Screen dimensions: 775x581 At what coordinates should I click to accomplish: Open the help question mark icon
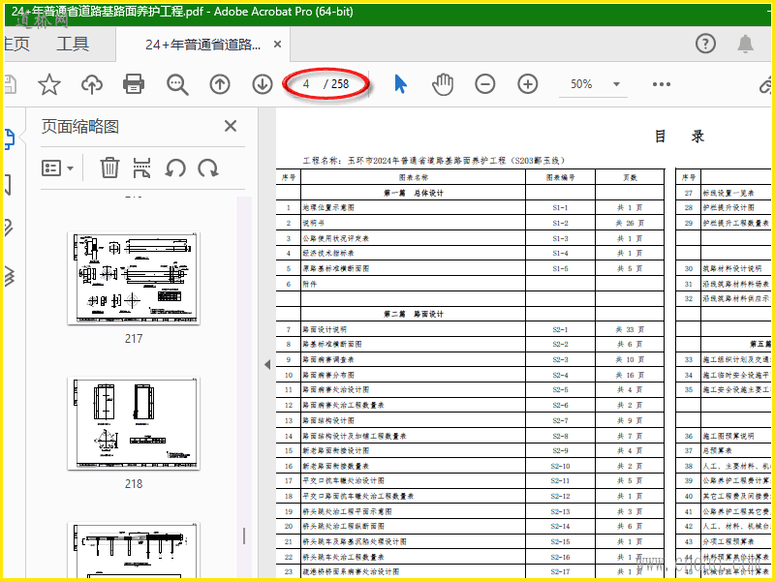[706, 44]
